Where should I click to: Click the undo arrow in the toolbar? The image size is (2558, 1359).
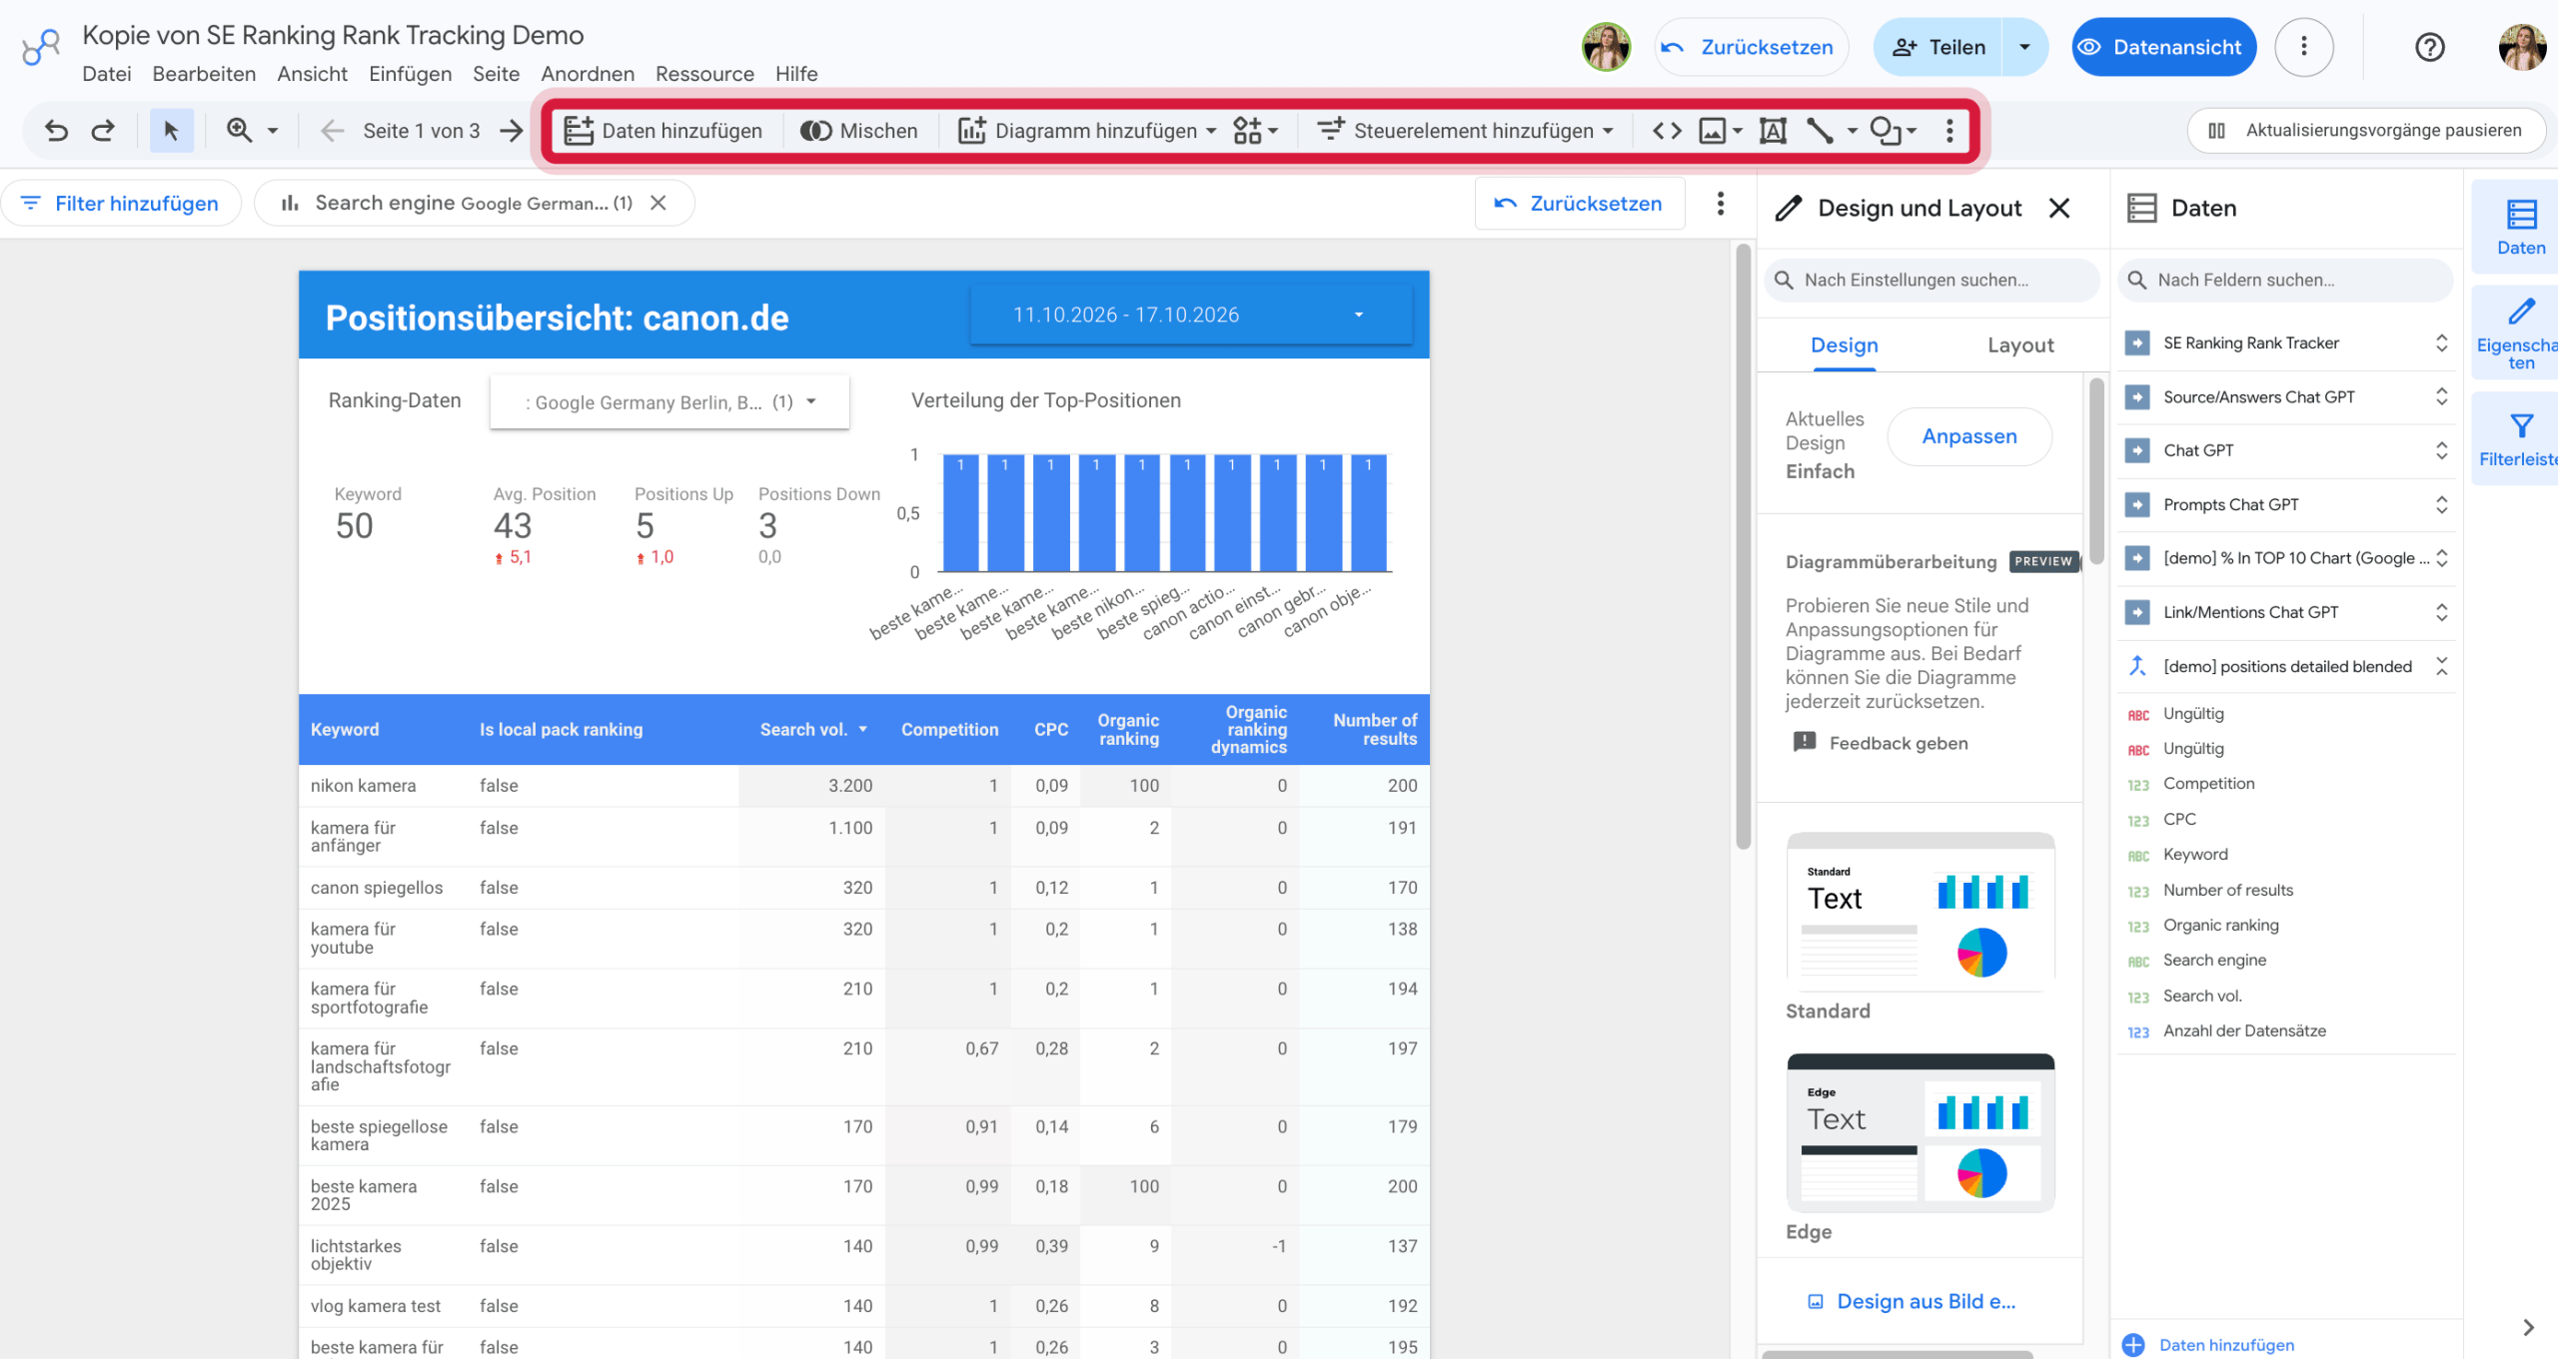[56, 131]
